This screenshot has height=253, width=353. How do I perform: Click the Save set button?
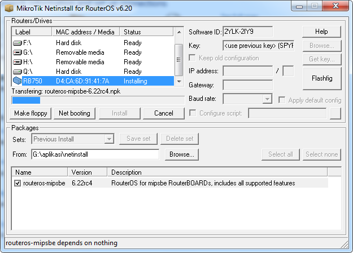tap(138, 139)
